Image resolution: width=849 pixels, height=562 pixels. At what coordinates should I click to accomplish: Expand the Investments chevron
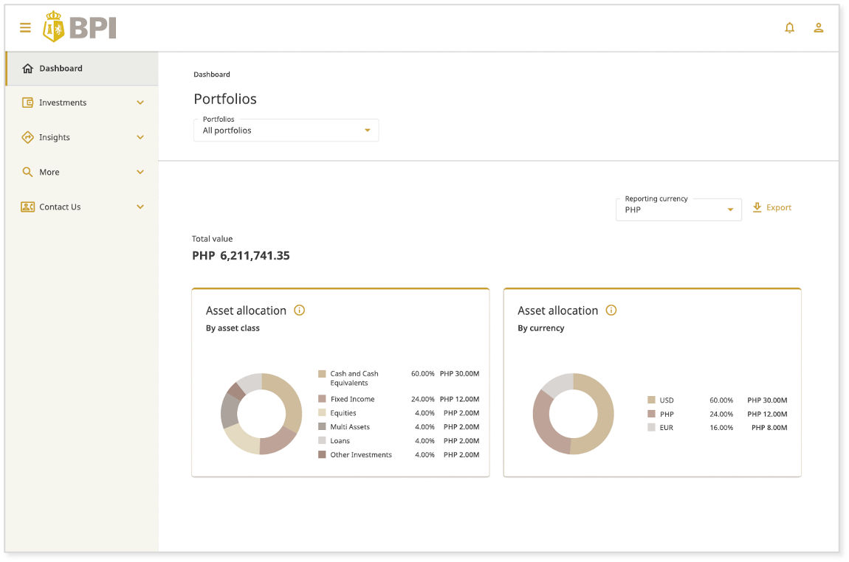[140, 103]
